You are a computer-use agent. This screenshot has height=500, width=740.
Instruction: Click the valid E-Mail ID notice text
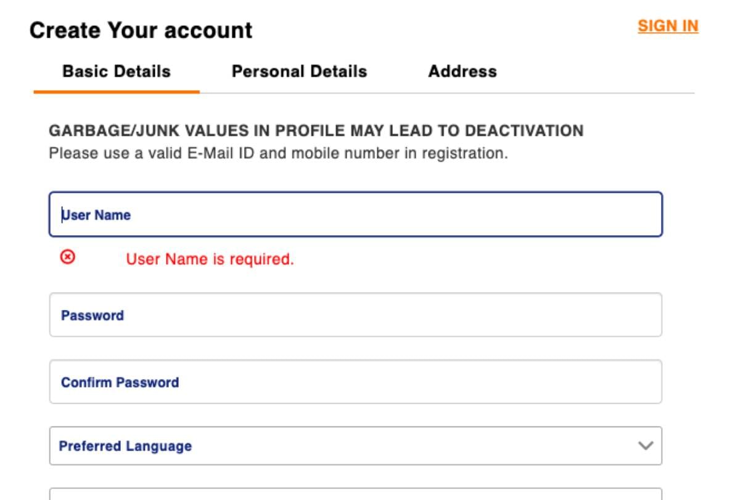[x=278, y=153]
